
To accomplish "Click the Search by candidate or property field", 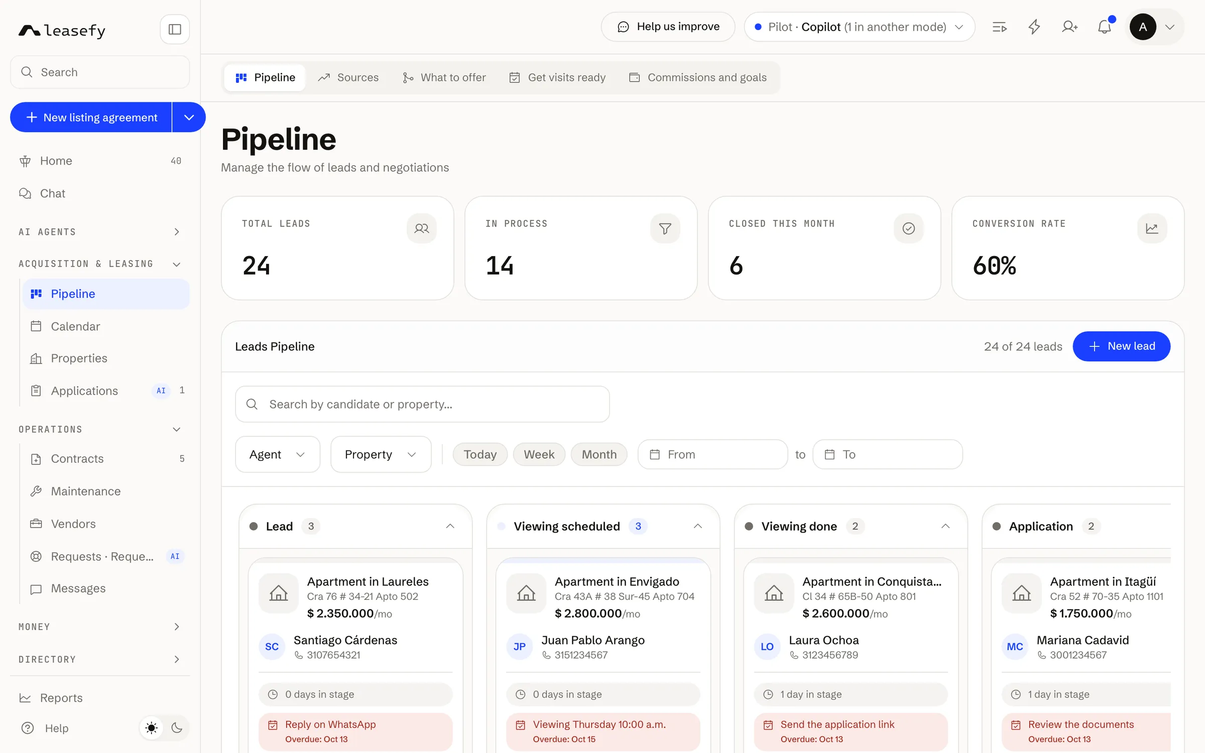I will pyautogui.click(x=422, y=404).
